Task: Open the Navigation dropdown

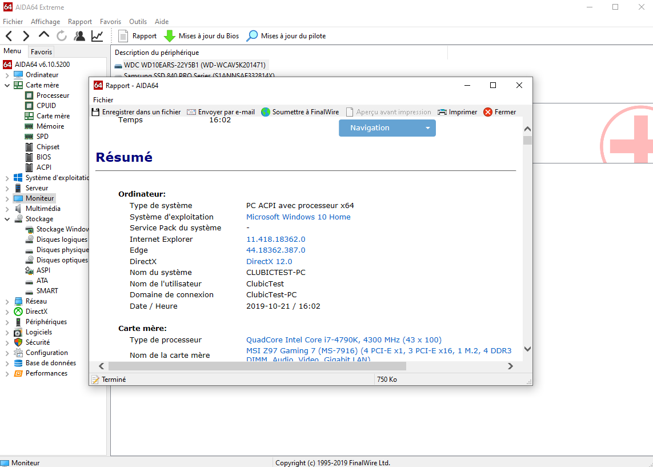Action: (x=387, y=128)
